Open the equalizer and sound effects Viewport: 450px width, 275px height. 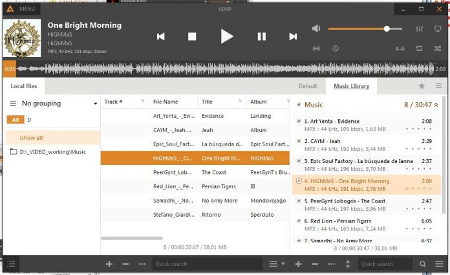pos(420,29)
